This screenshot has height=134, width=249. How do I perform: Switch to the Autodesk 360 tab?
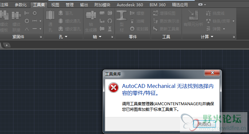[130, 5]
